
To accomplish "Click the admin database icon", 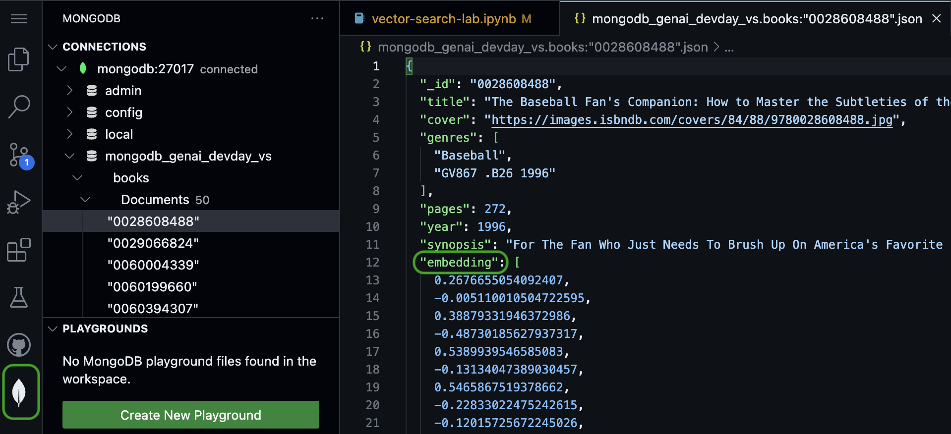I will tap(92, 90).
